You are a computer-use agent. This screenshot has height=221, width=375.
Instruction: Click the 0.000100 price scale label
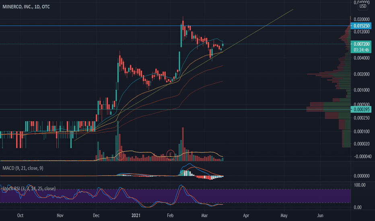tap(362, 132)
